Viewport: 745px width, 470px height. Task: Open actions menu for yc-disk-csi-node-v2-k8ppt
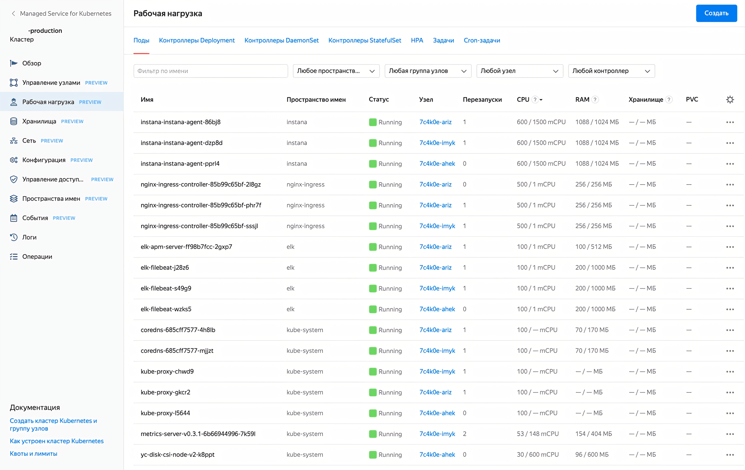pyautogui.click(x=730, y=455)
